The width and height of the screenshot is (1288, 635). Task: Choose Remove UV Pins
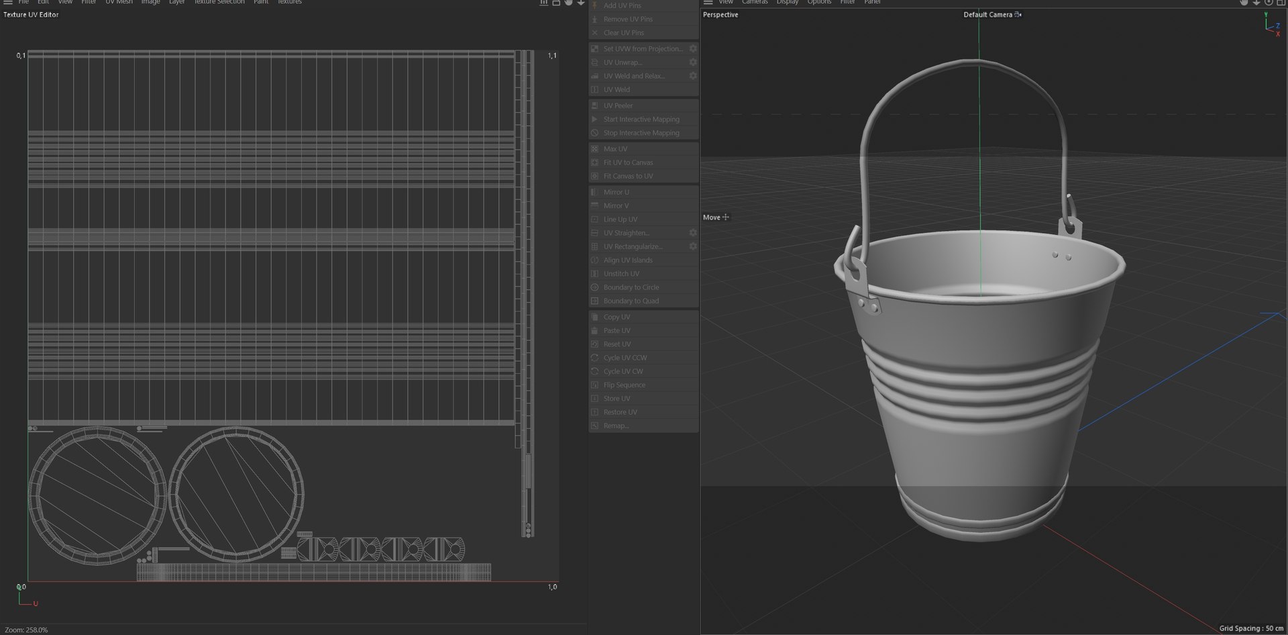click(644, 19)
